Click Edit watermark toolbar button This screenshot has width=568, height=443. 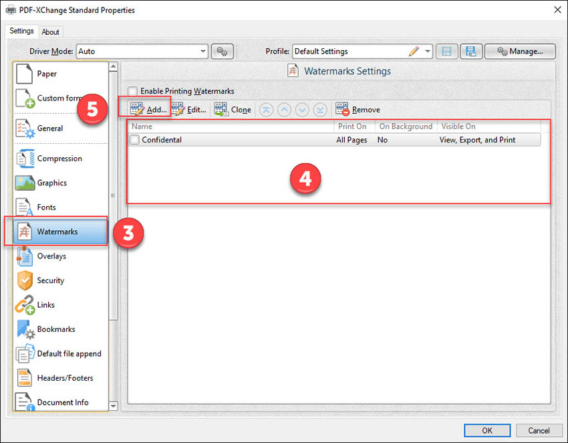tap(188, 109)
